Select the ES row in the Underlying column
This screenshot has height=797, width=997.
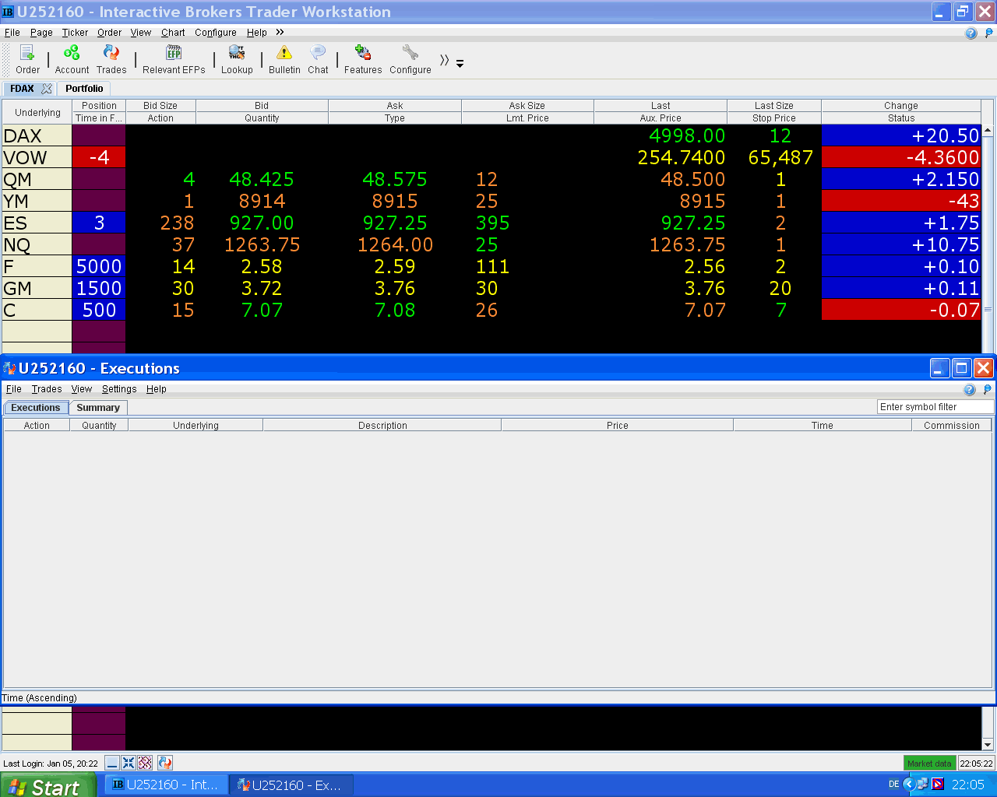pyautogui.click(x=37, y=223)
